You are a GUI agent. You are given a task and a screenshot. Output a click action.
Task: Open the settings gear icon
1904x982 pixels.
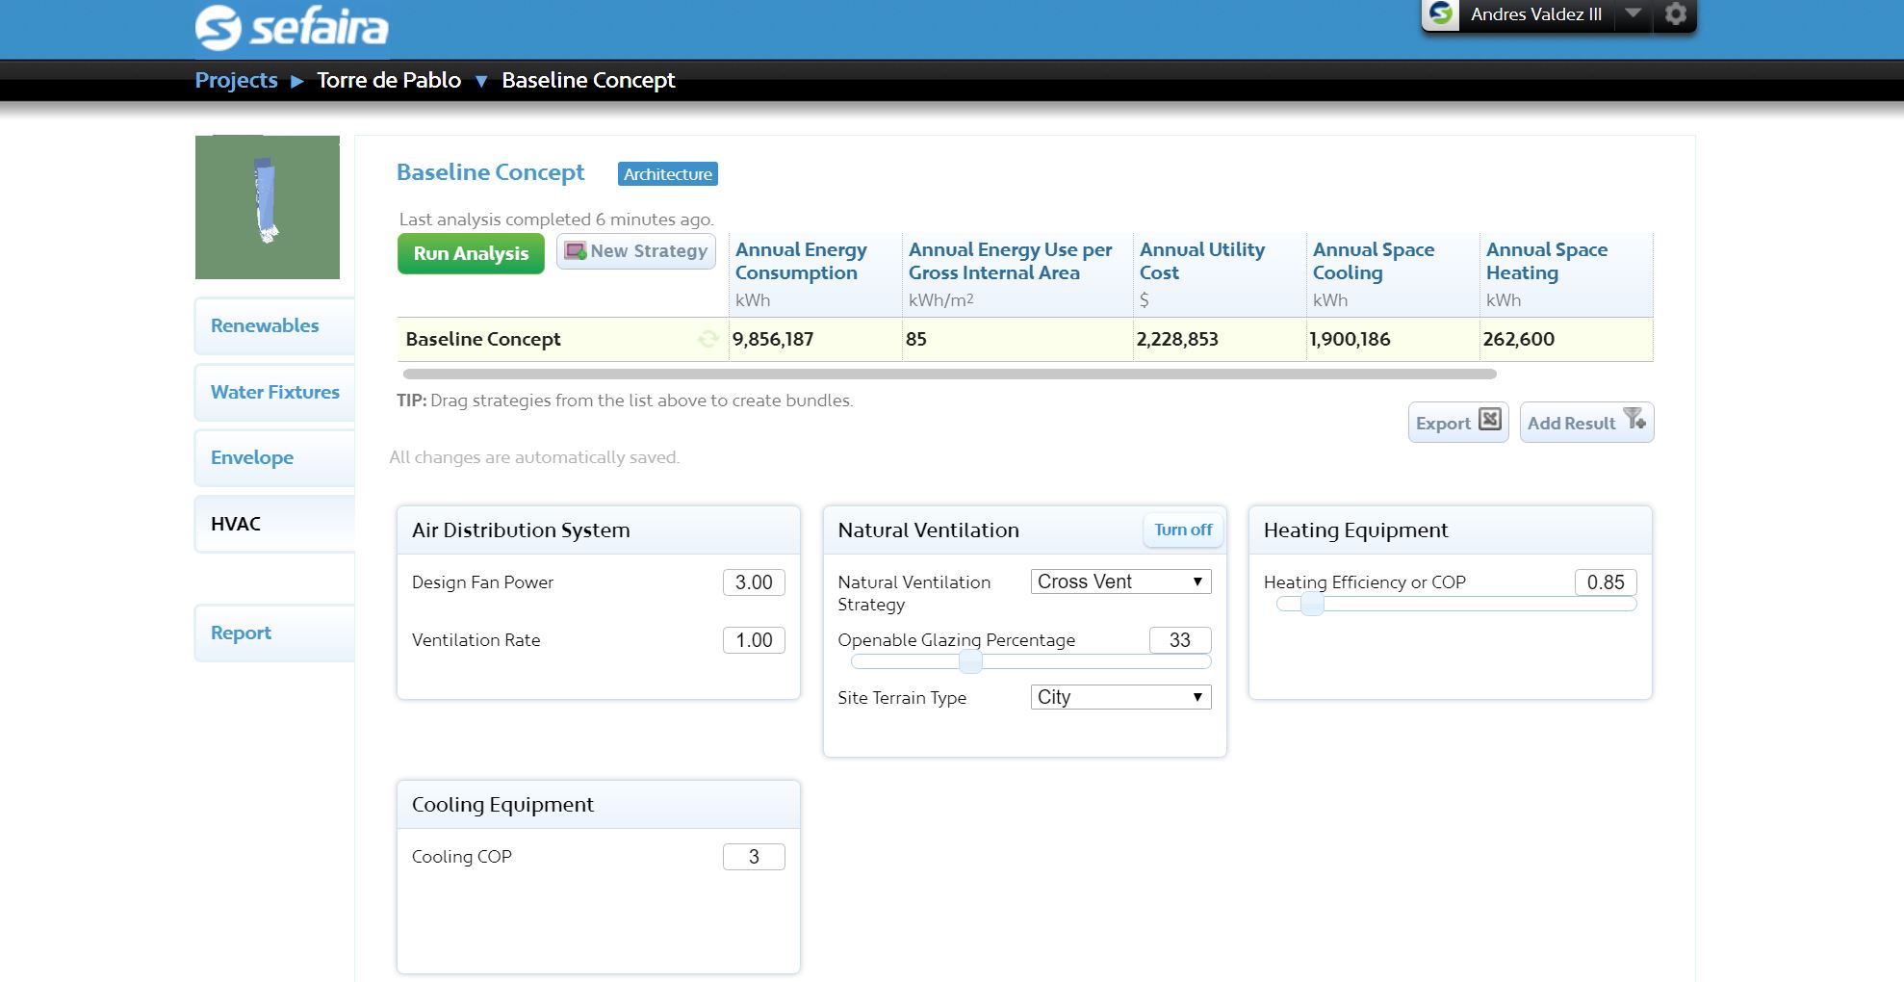[x=1675, y=14]
